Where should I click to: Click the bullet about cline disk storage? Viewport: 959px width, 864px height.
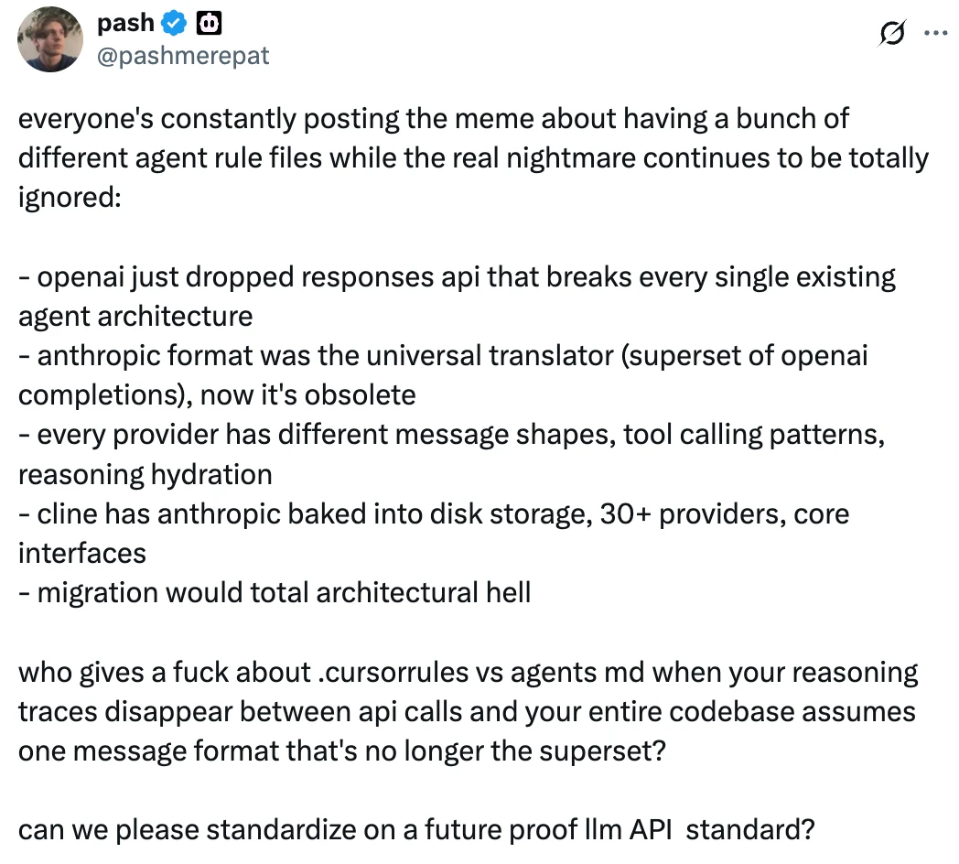coord(434,513)
